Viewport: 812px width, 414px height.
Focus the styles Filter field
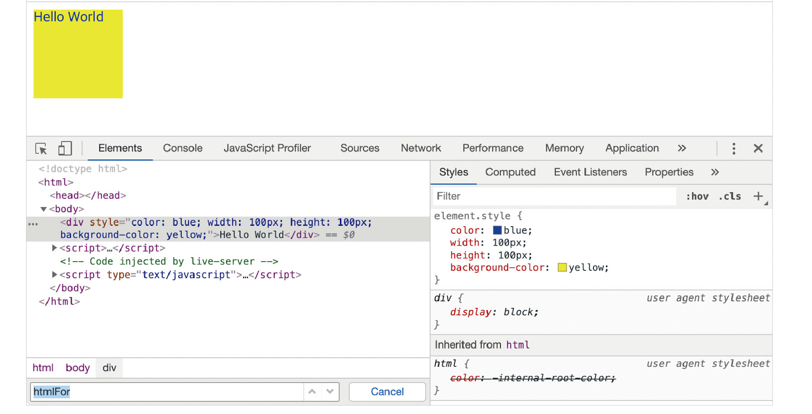click(554, 196)
